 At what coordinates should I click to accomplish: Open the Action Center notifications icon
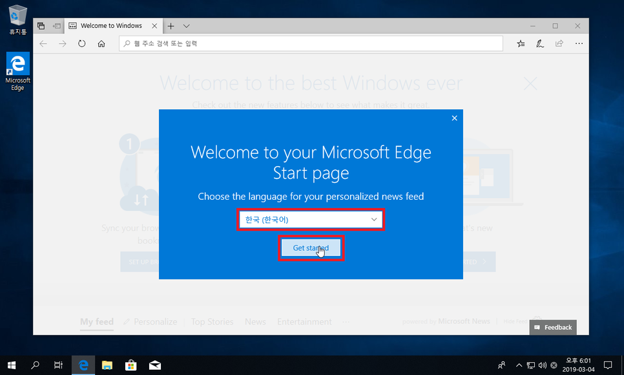608,365
